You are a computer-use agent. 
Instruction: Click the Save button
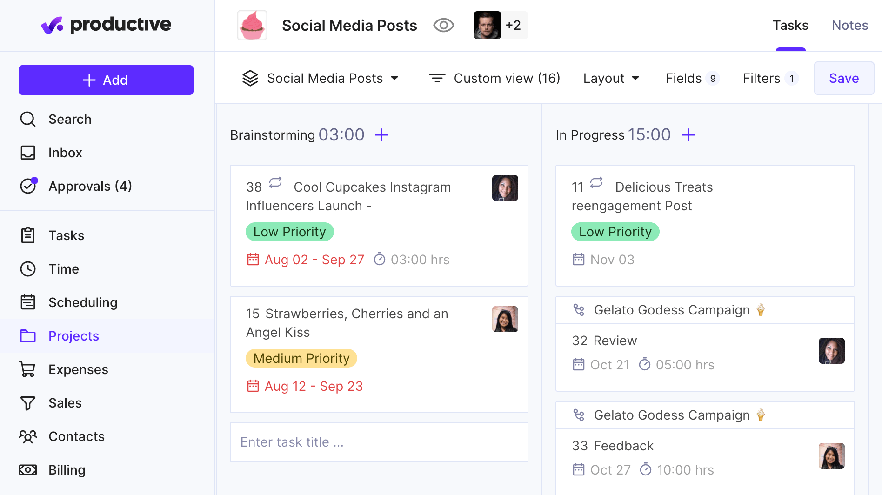(844, 78)
